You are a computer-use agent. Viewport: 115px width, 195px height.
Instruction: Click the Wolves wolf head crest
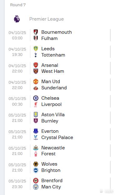(x=36, y=164)
